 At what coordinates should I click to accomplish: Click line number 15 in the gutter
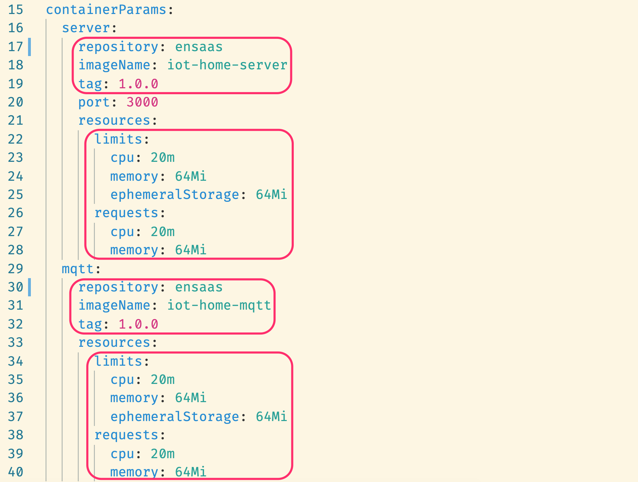[x=15, y=9]
